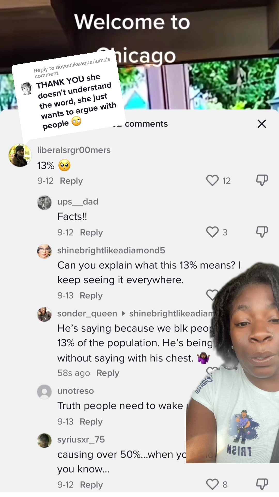Open unotreso's default avatar
The width and height of the screenshot is (279, 497).
point(44,392)
